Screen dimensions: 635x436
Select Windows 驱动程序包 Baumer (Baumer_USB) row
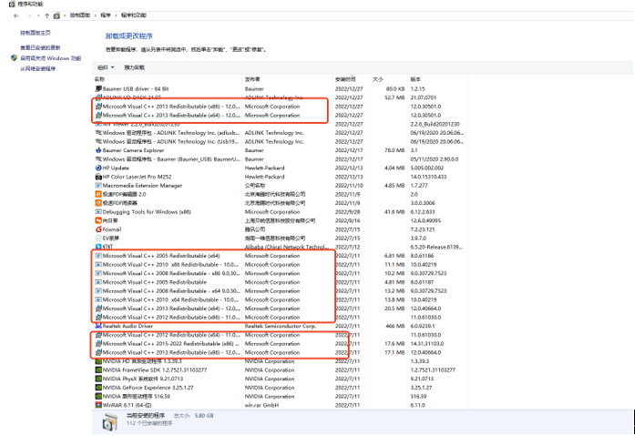280,159
